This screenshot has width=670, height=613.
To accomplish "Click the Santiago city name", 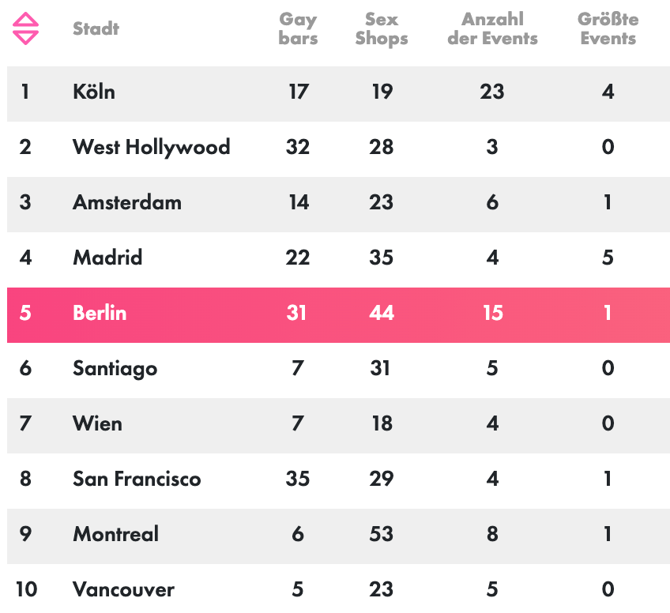I will [x=115, y=369].
